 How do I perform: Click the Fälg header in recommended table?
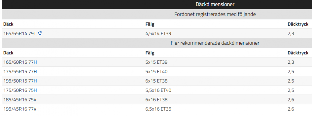coord(150,53)
